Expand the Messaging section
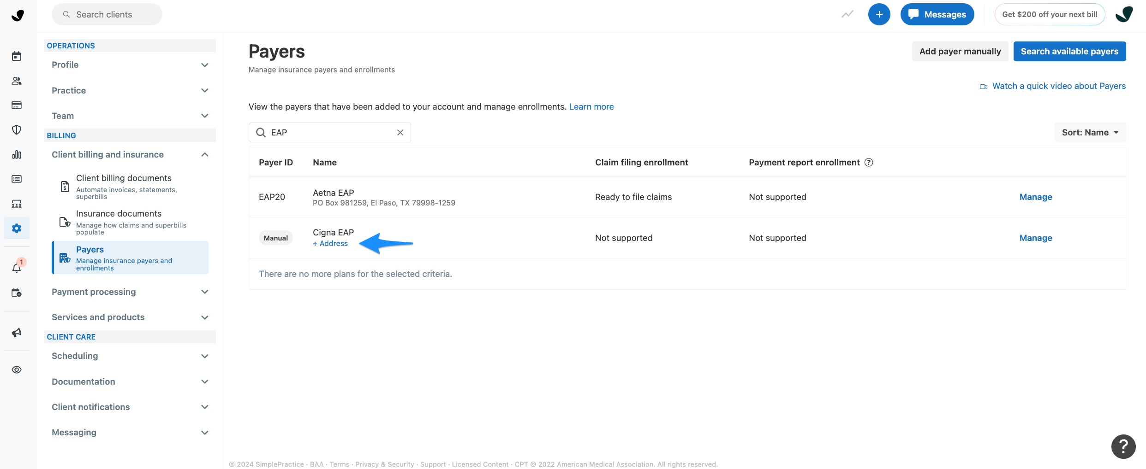This screenshot has width=1146, height=469. click(130, 432)
